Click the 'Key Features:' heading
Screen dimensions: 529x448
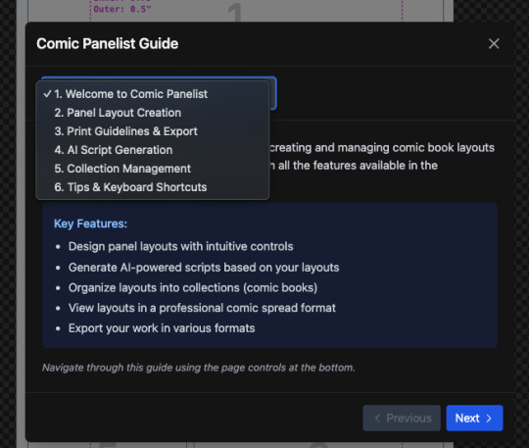tap(90, 224)
